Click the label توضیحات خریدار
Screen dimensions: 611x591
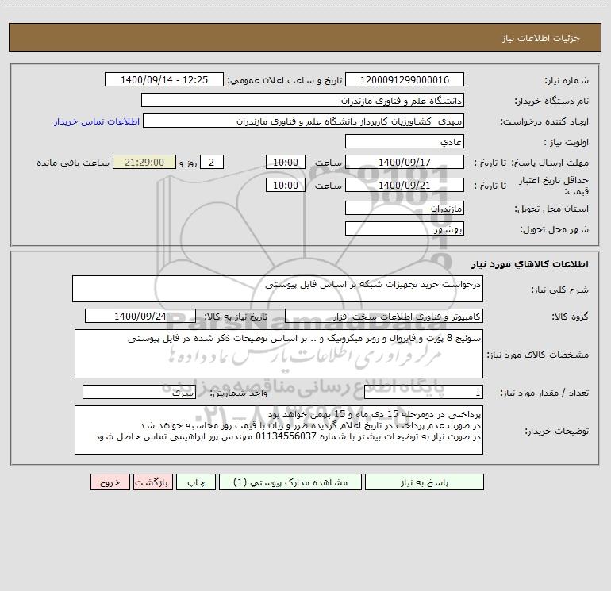556,431
